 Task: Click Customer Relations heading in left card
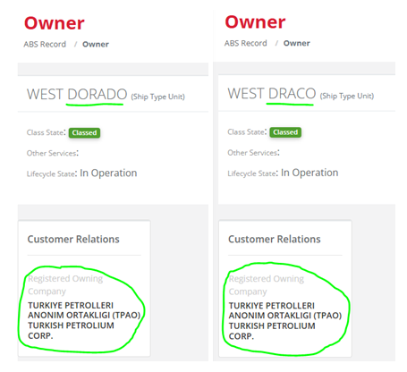click(73, 239)
